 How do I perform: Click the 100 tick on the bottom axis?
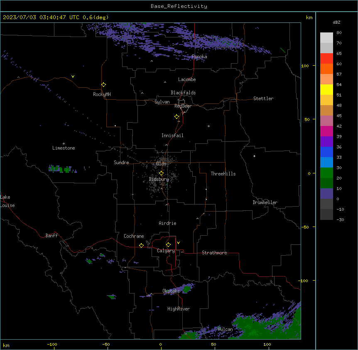[x=267, y=344]
